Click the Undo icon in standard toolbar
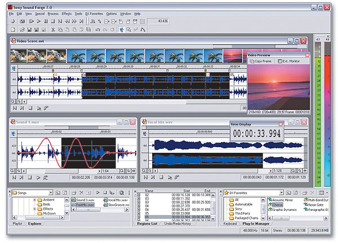338x243 pixels. [x=98, y=29]
